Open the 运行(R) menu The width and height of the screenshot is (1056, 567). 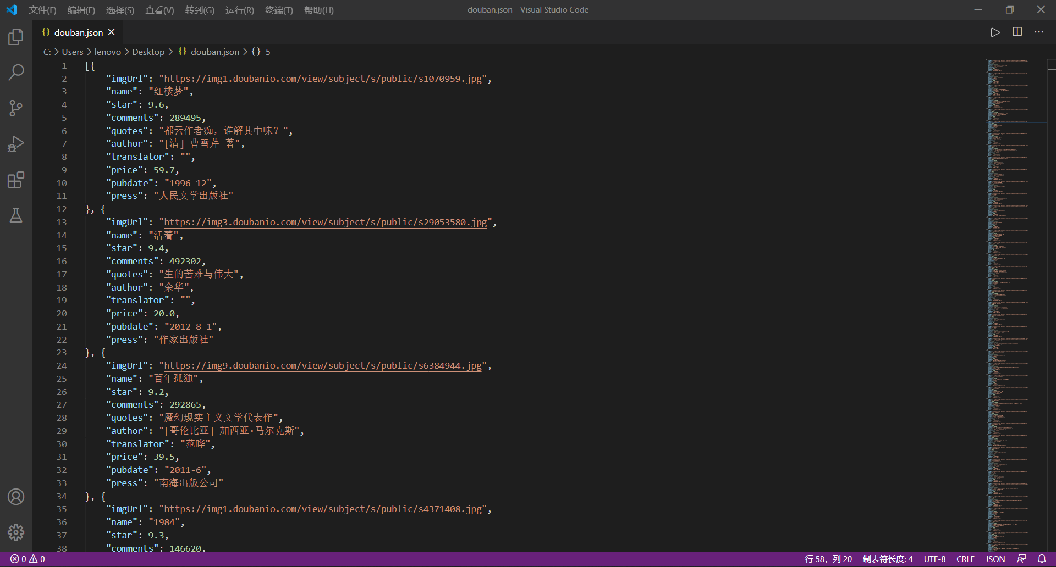240,10
